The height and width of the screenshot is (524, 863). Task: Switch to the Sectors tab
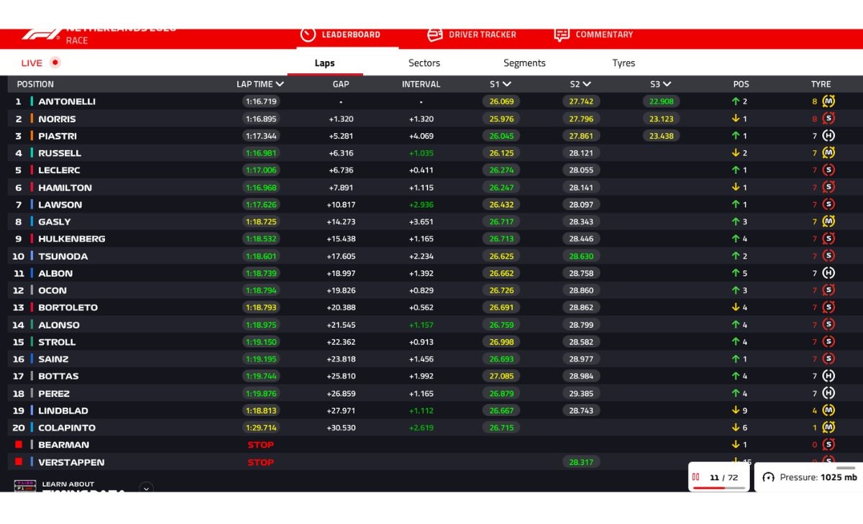(424, 63)
